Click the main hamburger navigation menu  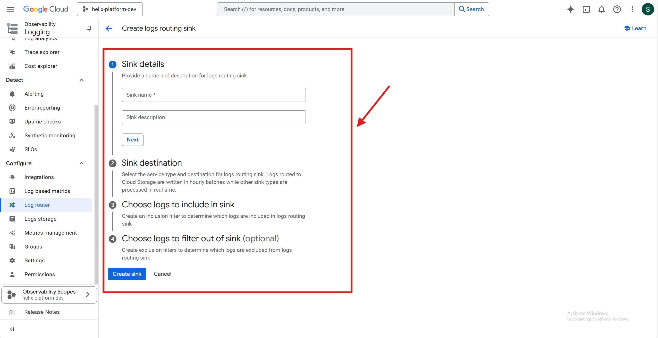(x=11, y=9)
